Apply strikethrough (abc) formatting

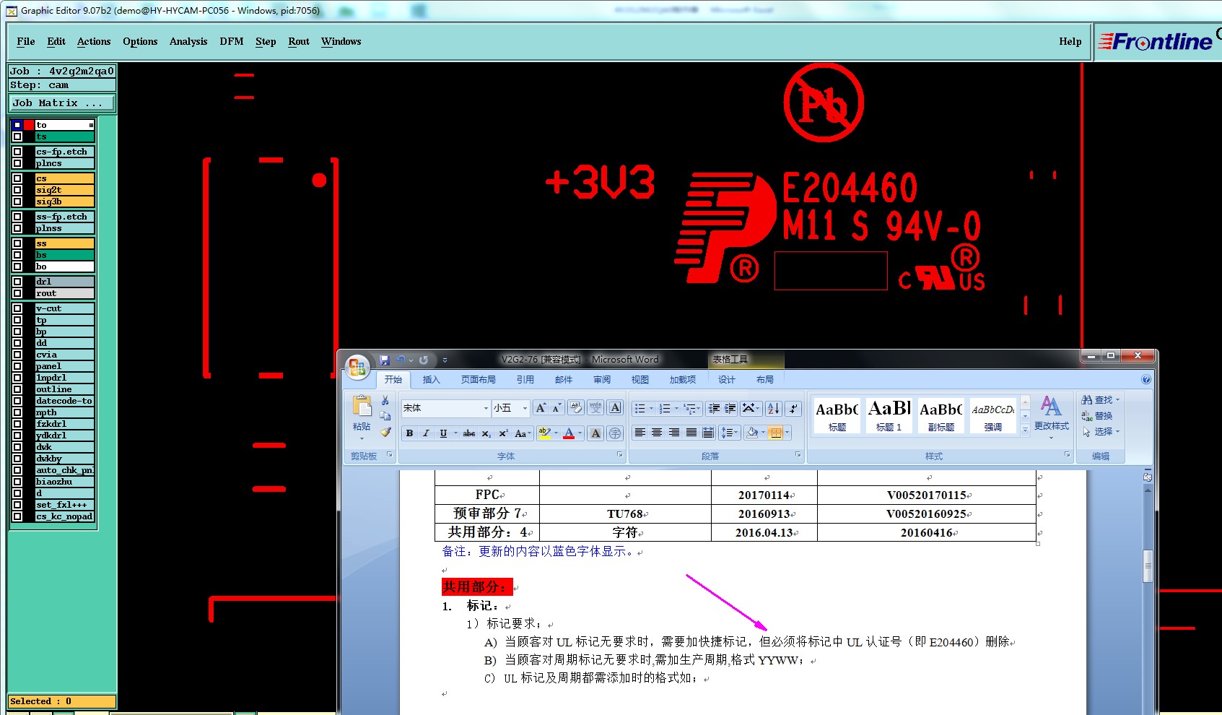coord(469,433)
